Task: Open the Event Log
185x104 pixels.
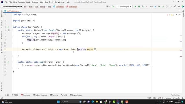Action: (x=176, y=95)
